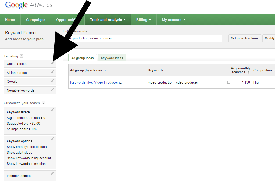This screenshot has width=275, height=181.
Task: Open Targeting help question mark
Action: pos(22,56)
